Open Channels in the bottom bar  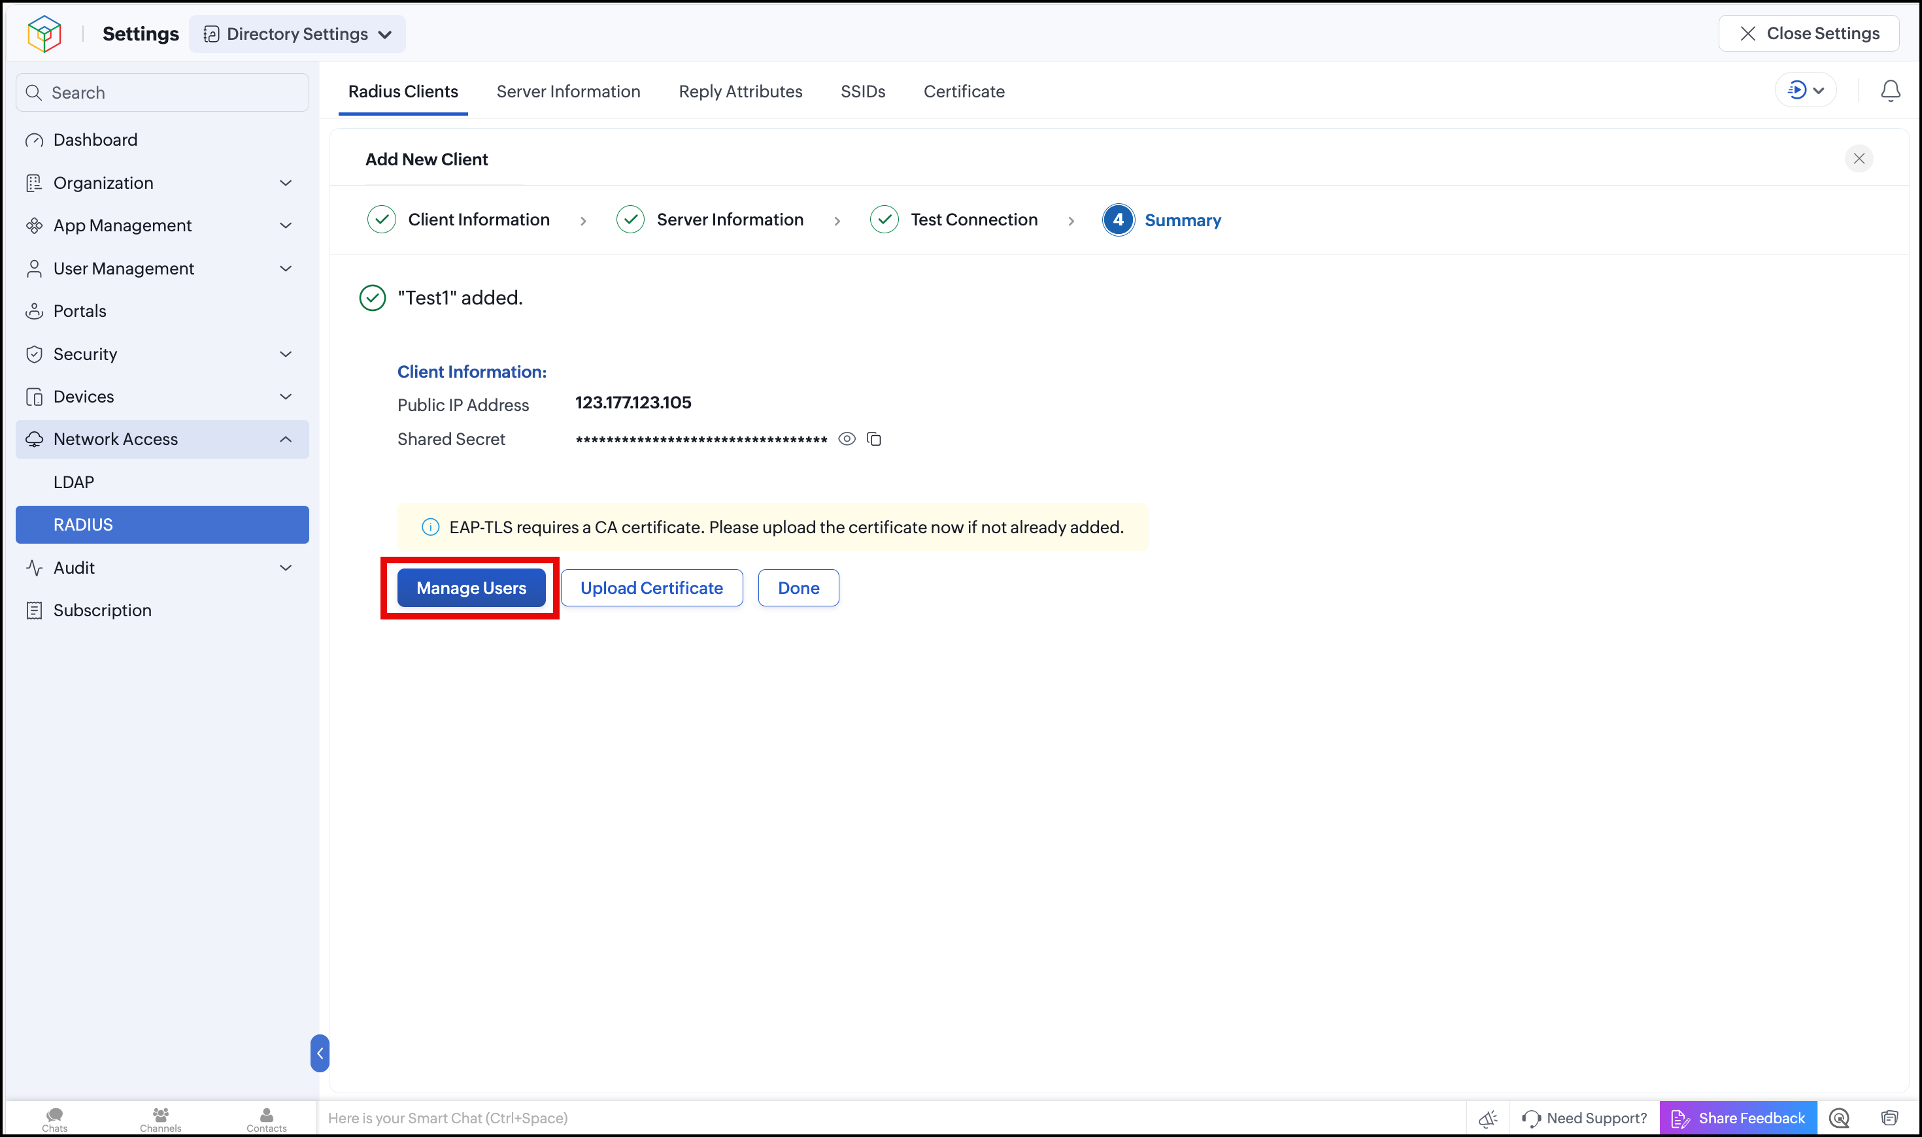161,1119
